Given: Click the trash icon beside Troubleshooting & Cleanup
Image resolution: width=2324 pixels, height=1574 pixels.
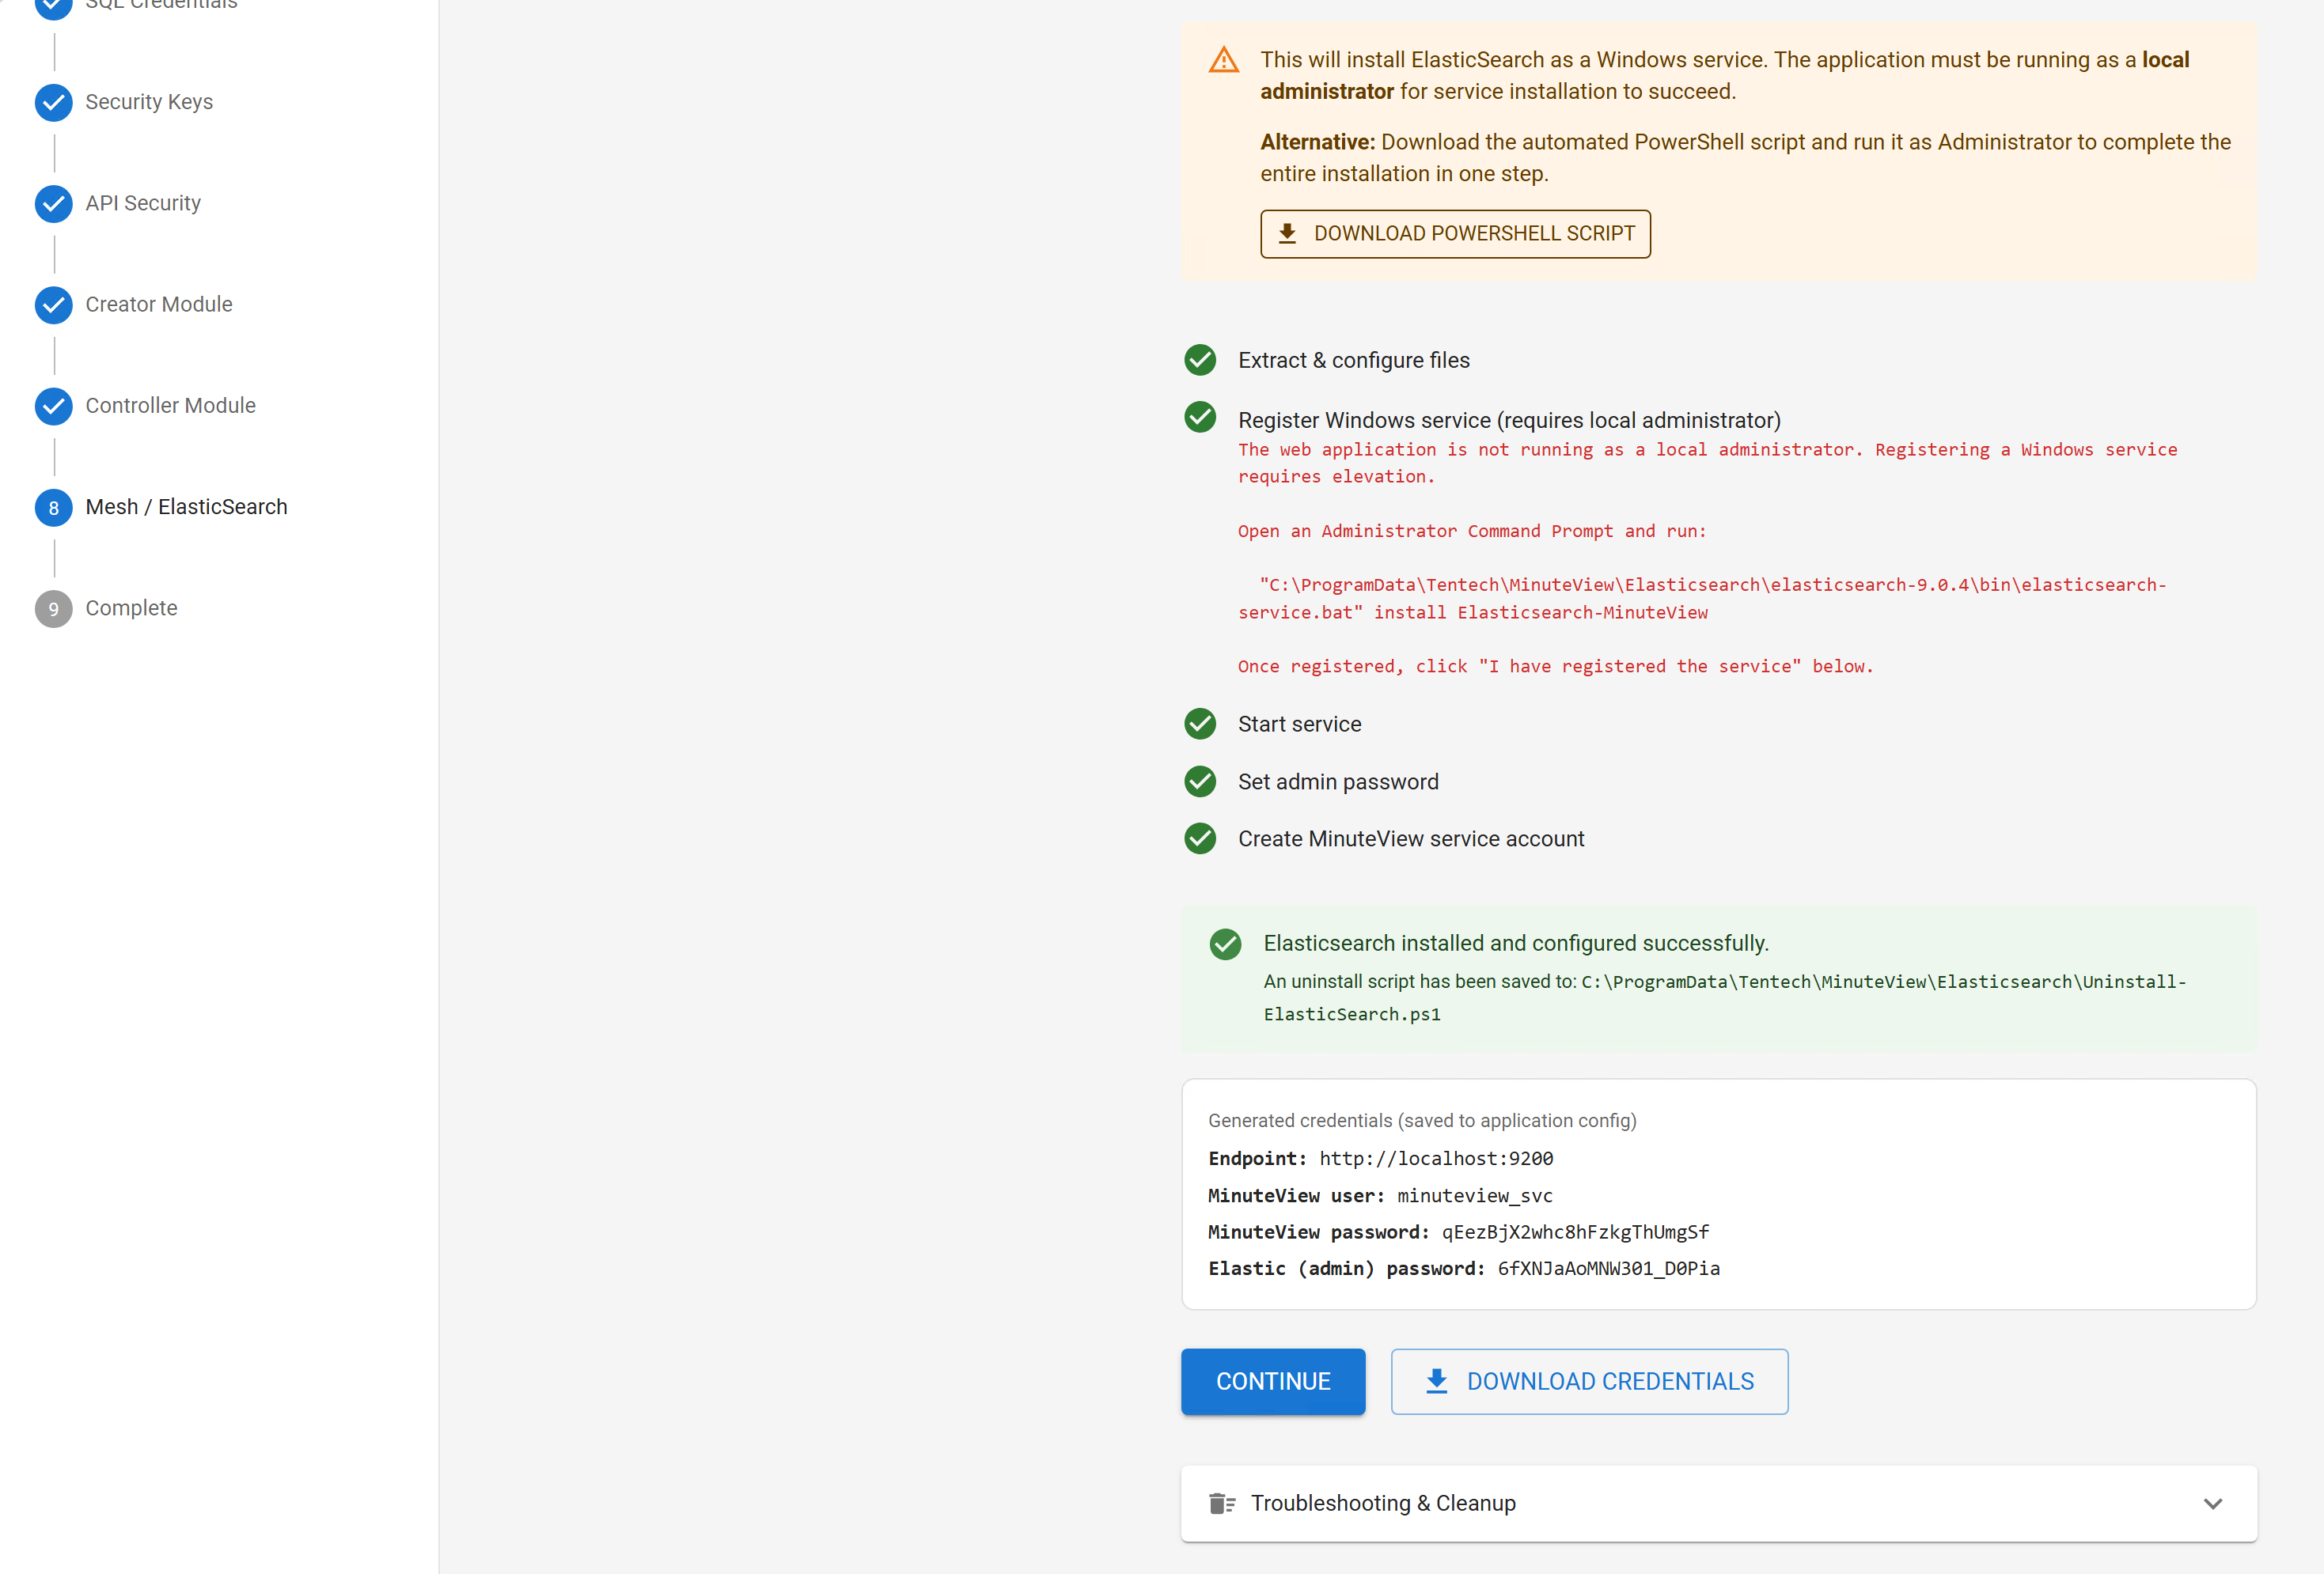Looking at the screenshot, I should [1222, 1503].
